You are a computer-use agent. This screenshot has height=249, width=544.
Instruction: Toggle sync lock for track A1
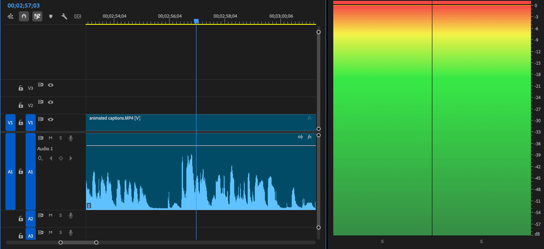[x=41, y=138]
